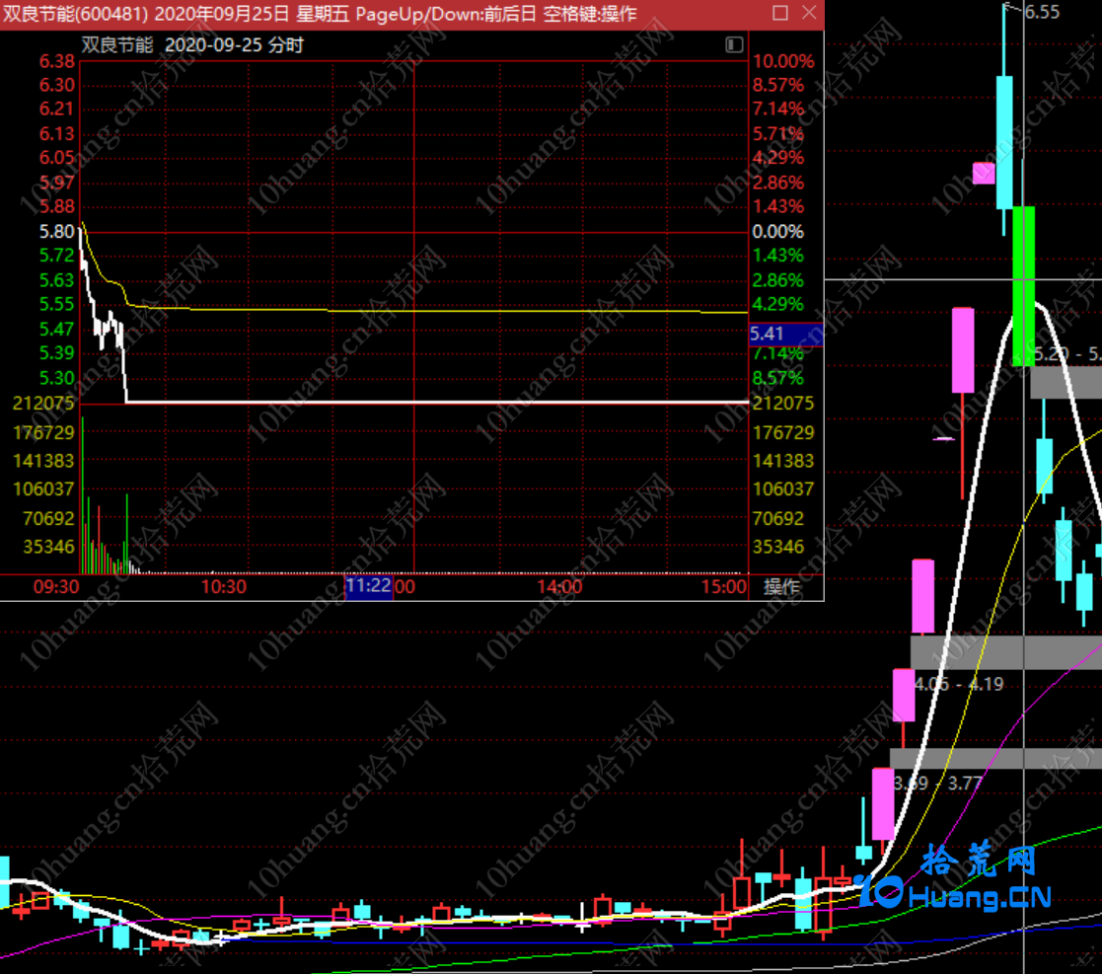Click the 212075 left-side volume label

[42, 403]
